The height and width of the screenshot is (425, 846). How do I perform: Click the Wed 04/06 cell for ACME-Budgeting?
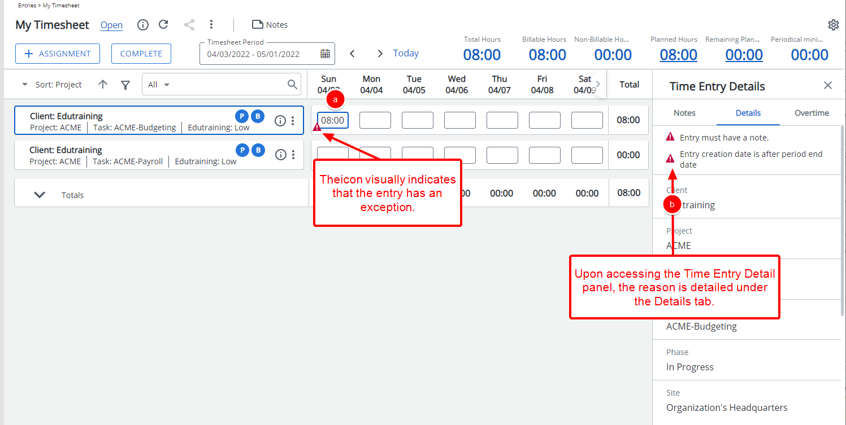(460, 120)
